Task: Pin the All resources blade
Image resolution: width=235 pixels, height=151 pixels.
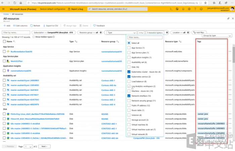Action: coord(228,18)
